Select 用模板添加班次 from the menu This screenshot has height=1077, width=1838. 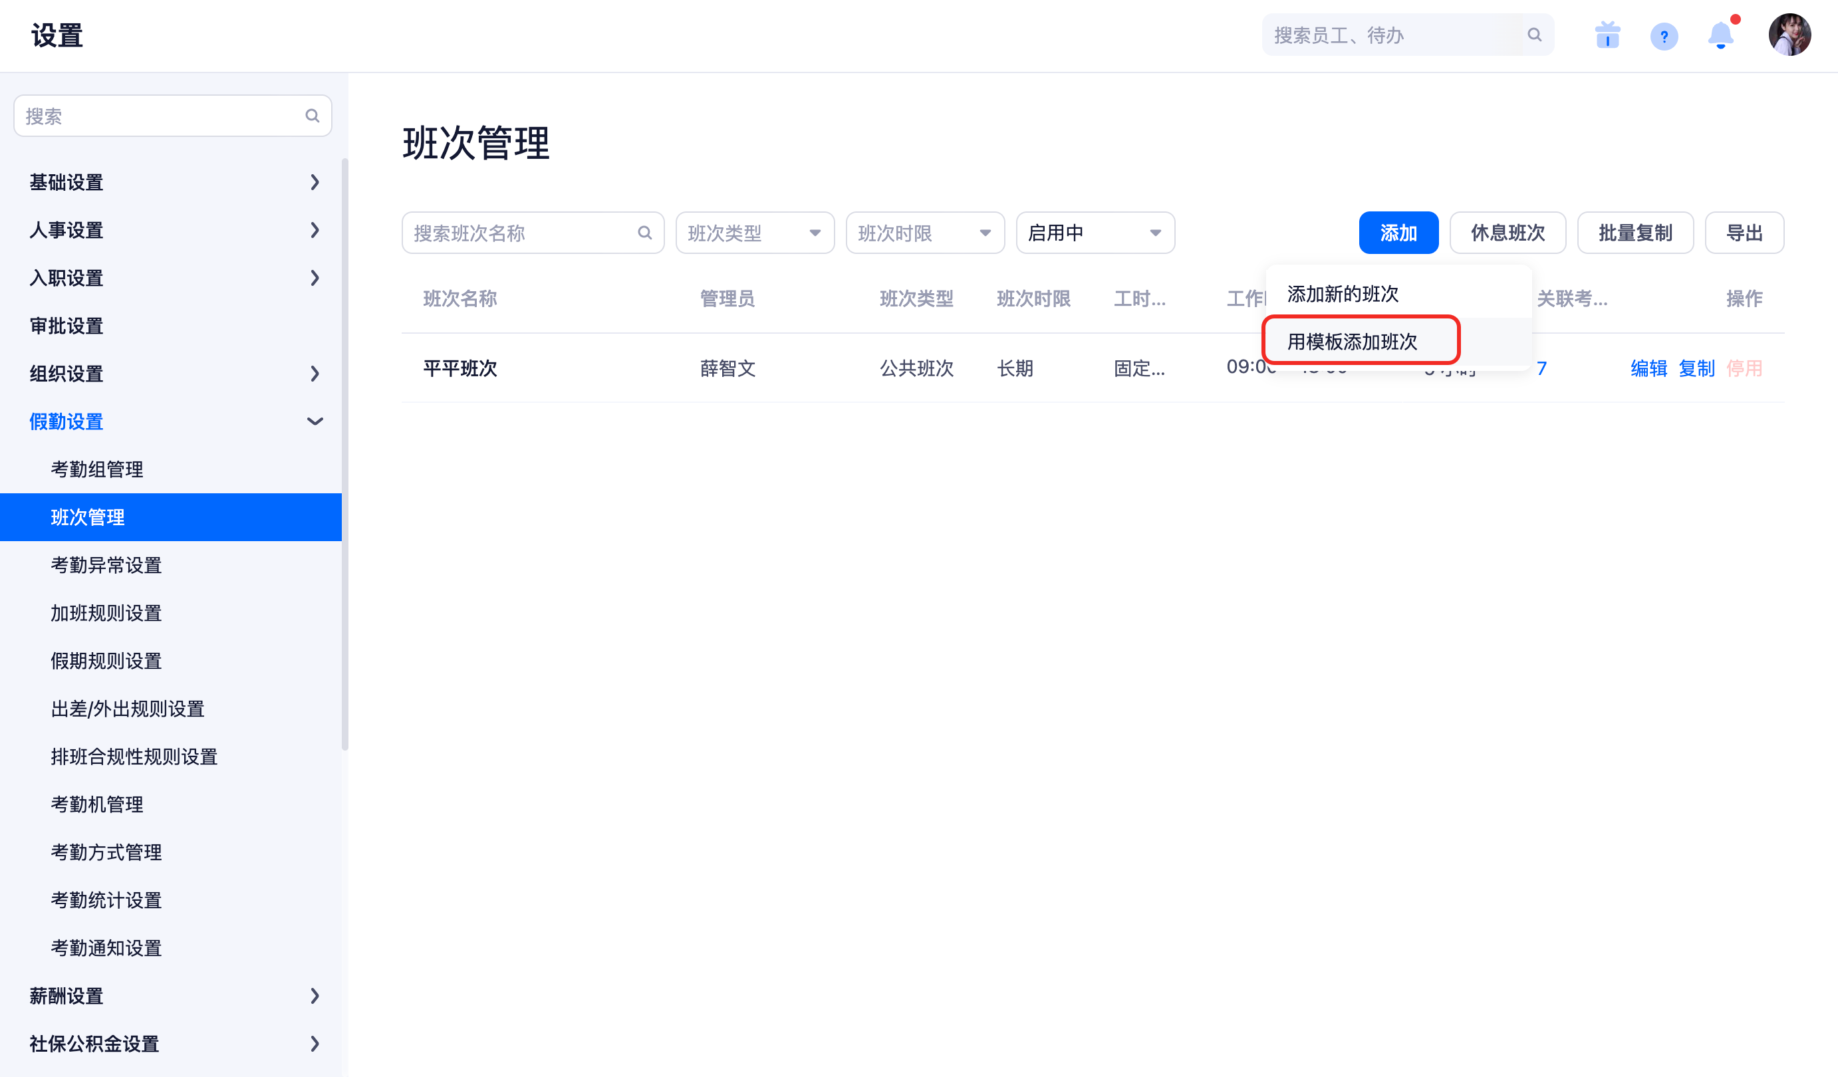[x=1351, y=341]
